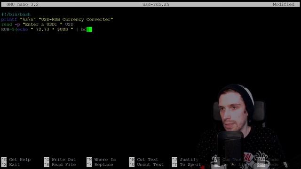
Task: Click the ^\ key hint beside Replace
Action: [89, 164]
